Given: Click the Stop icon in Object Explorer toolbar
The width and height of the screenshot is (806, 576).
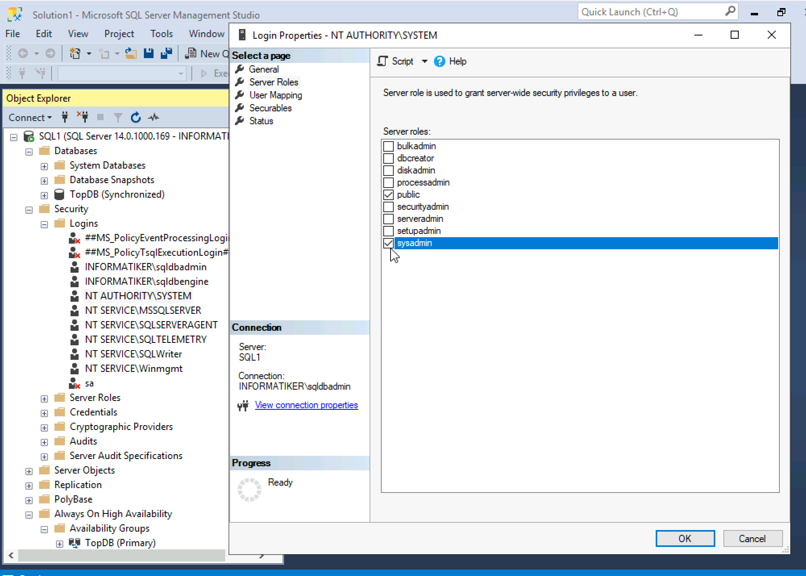Looking at the screenshot, I should [100, 117].
